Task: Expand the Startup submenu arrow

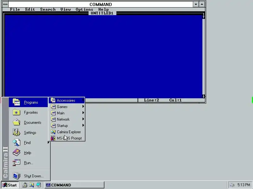Action: pos(83,125)
